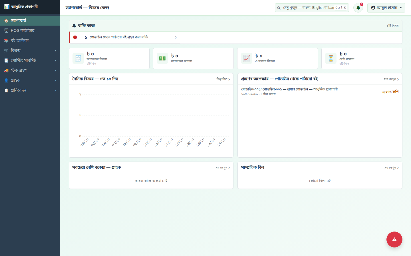This screenshot has height=256, width=411.
Task: Click the ড্যাশবোর্ড home icon in sidebar
Action: click(6, 21)
